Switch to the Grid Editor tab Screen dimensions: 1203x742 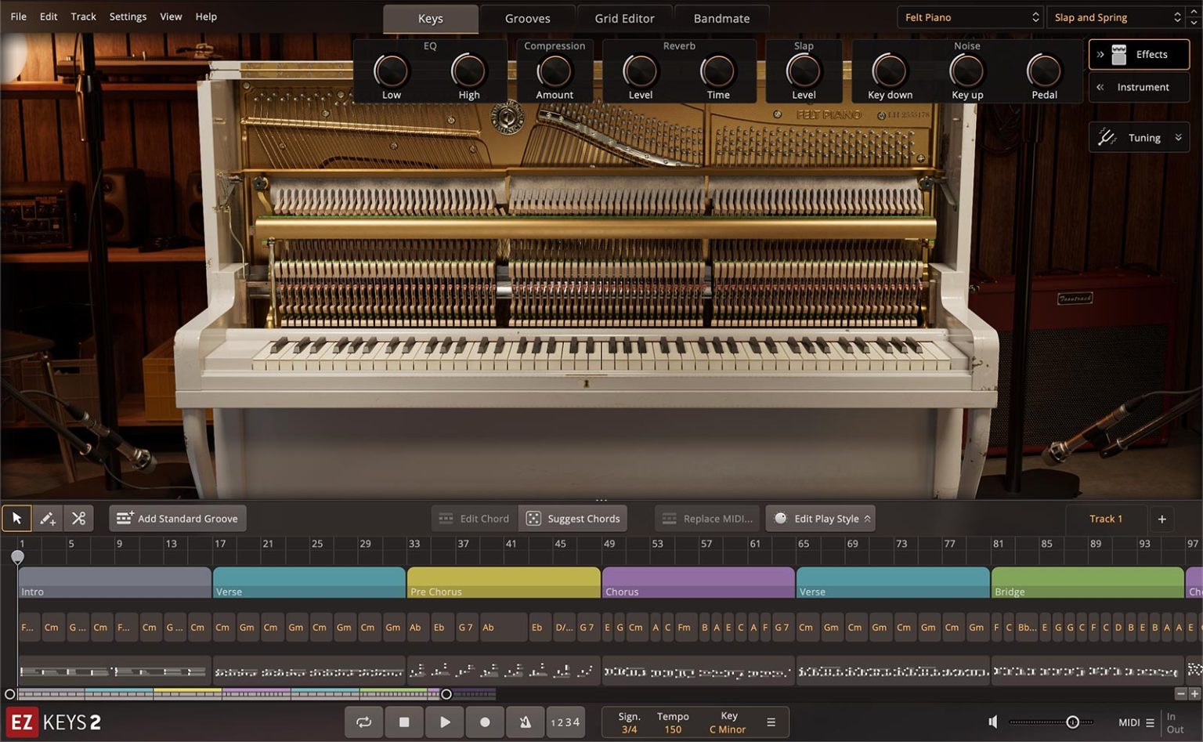click(624, 18)
